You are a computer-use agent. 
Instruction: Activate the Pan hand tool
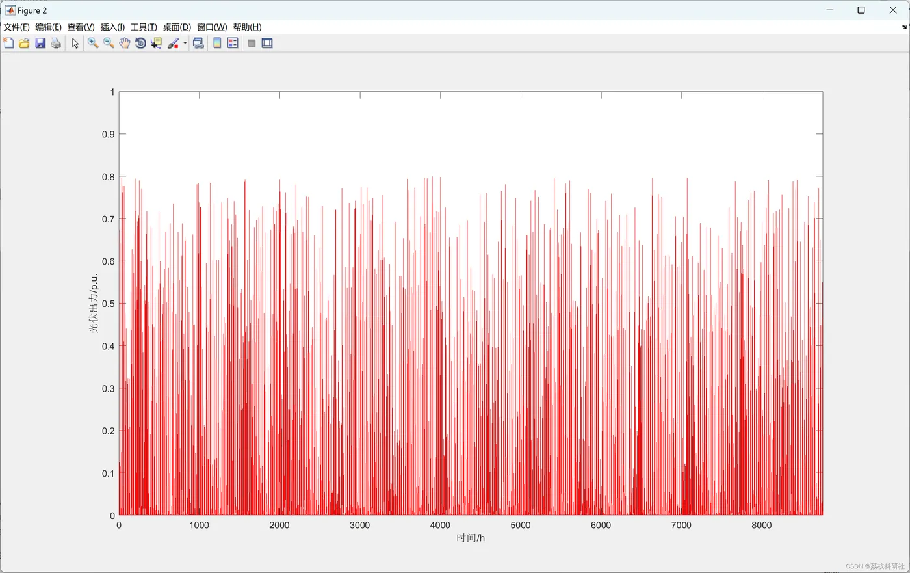124,44
